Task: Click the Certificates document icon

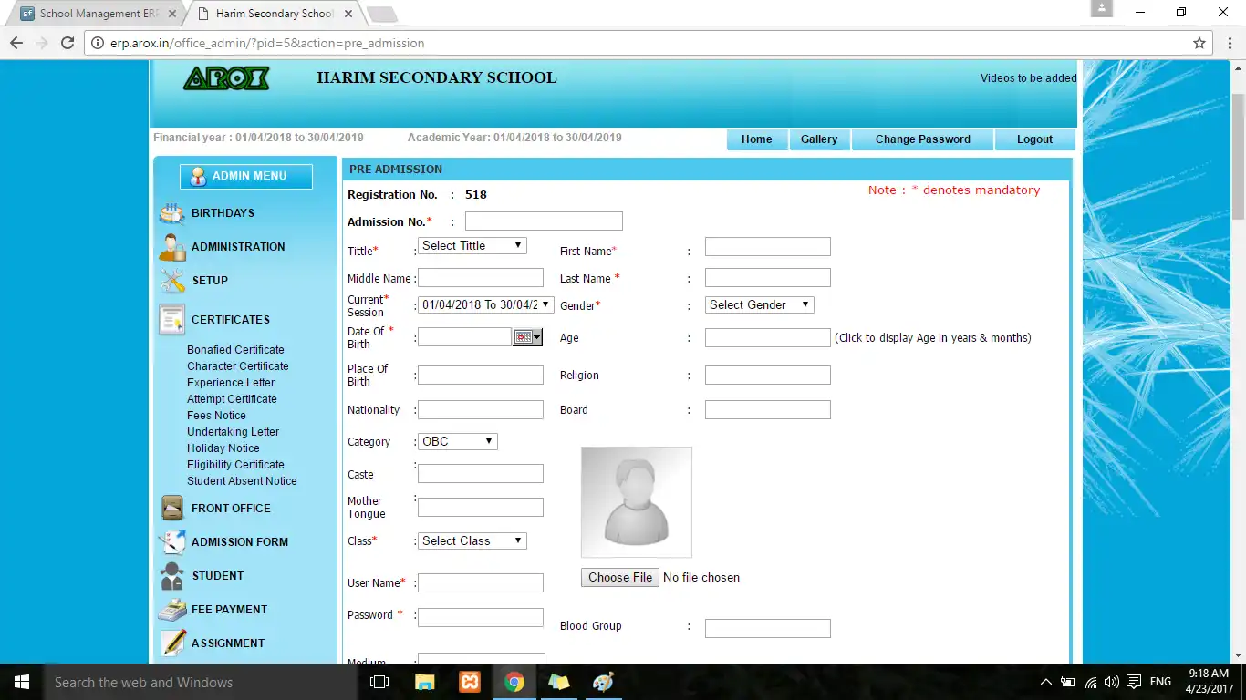Action: click(172, 319)
